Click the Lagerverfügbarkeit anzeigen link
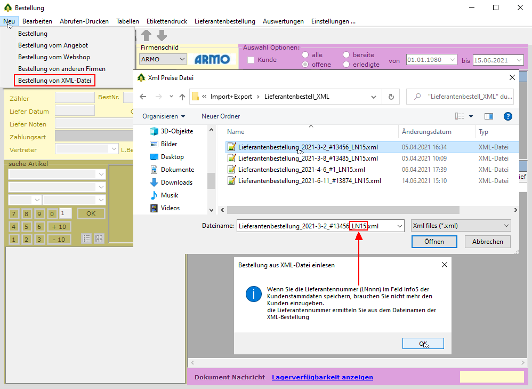The height and width of the screenshot is (389, 532). coord(322,377)
